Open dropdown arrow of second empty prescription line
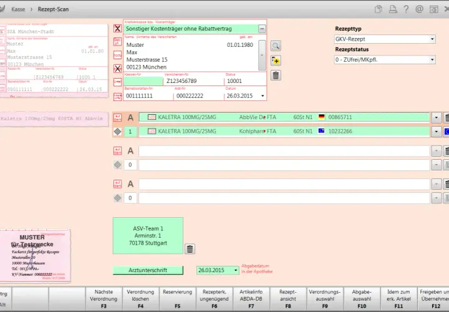The height and width of the screenshot is (312, 449). 437,151
